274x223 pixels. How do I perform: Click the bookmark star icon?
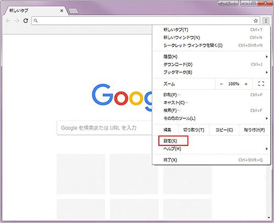click(256, 21)
